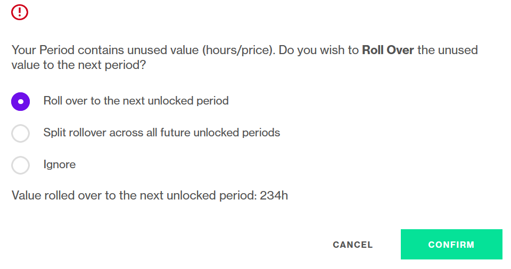Click 'Do you wish to' in the prompt
Image resolution: width=511 pixels, height=269 pixels.
pos(318,50)
